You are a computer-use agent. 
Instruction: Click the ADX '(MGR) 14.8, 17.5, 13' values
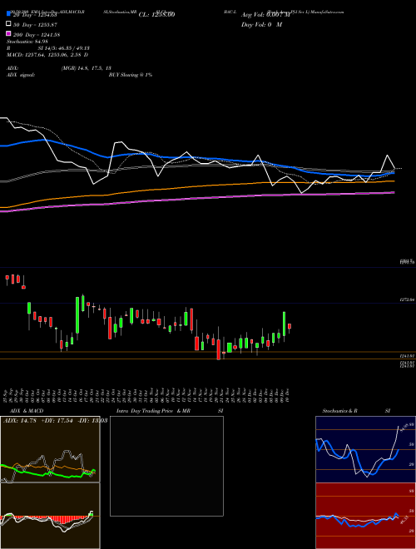[x=87, y=68]
